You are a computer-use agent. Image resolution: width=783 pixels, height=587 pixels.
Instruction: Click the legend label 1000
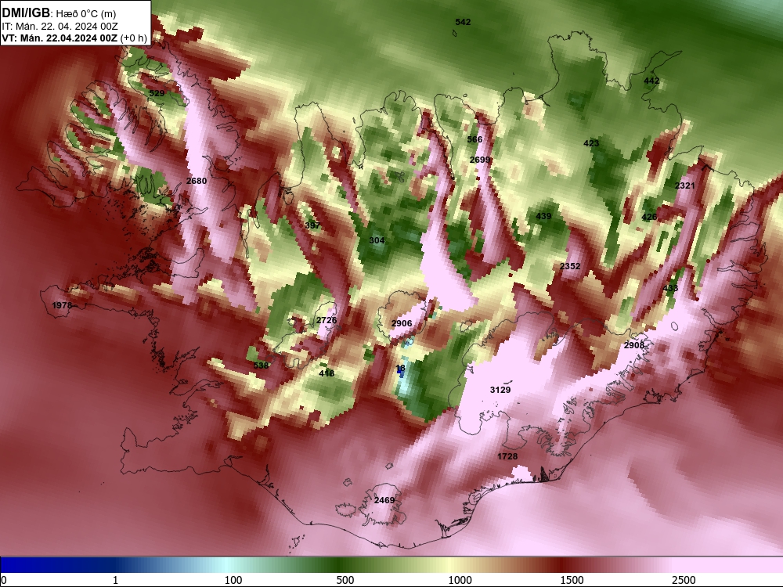(x=460, y=580)
